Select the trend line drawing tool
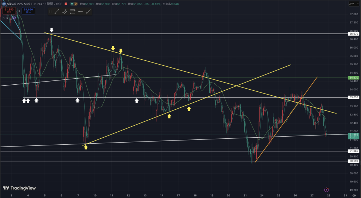The height and width of the screenshot is (198, 361). (57, 12)
